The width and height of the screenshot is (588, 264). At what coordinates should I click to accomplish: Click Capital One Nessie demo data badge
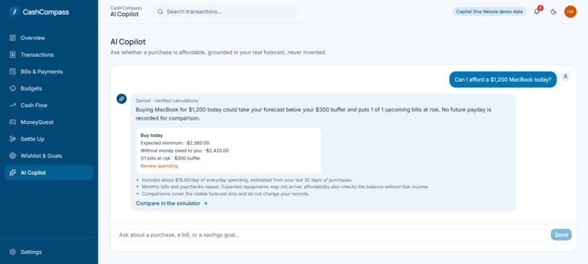490,12
